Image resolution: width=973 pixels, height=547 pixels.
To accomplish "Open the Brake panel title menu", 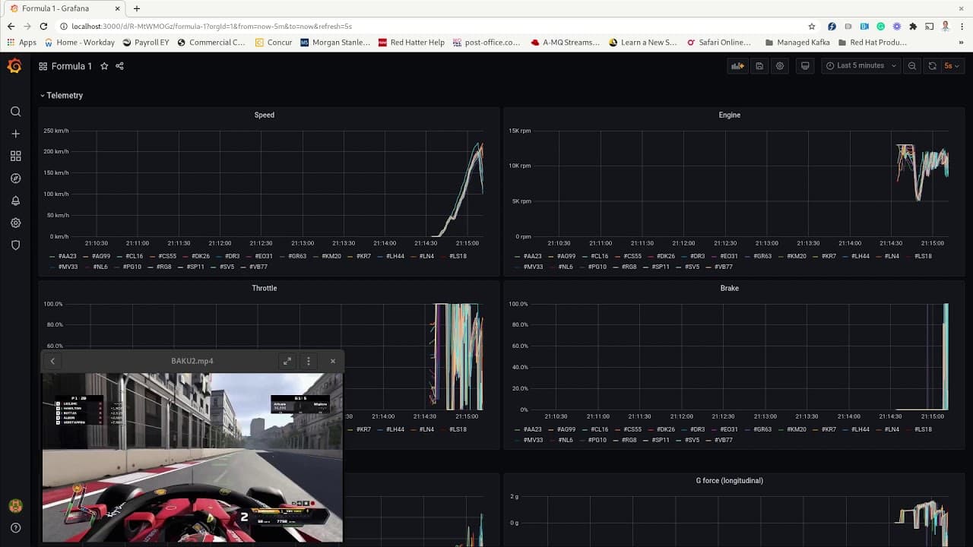I will pos(730,289).
